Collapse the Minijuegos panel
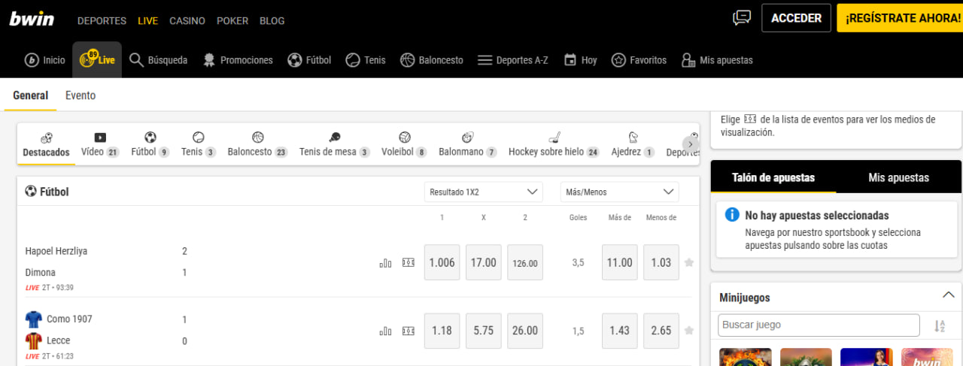The width and height of the screenshot is (963, 366). (949, 295)
